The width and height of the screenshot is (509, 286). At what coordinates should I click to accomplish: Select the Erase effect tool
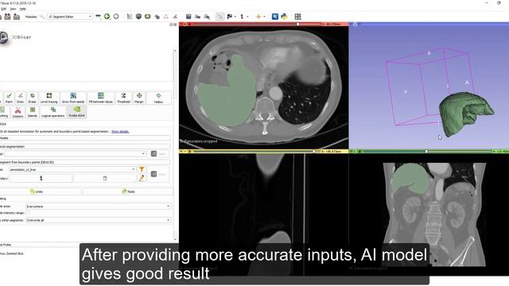click(x=32, y=98)
